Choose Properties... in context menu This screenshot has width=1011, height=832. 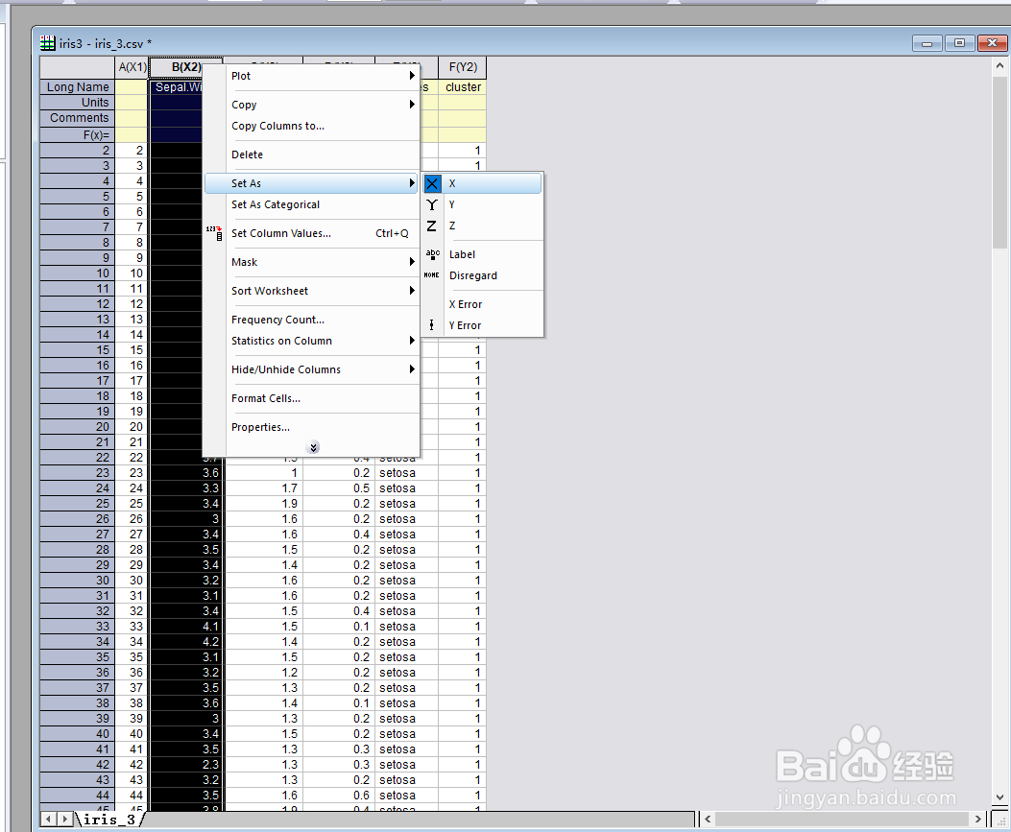[311, 427]
